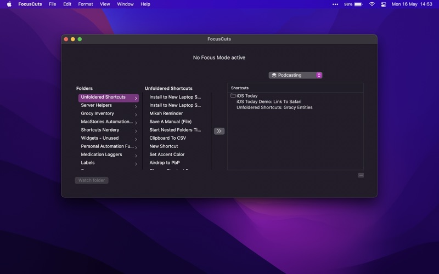Select iOS Today Demo: Link To Safari
The width and height of the screenshot is (439, 274).
(269, 101)
